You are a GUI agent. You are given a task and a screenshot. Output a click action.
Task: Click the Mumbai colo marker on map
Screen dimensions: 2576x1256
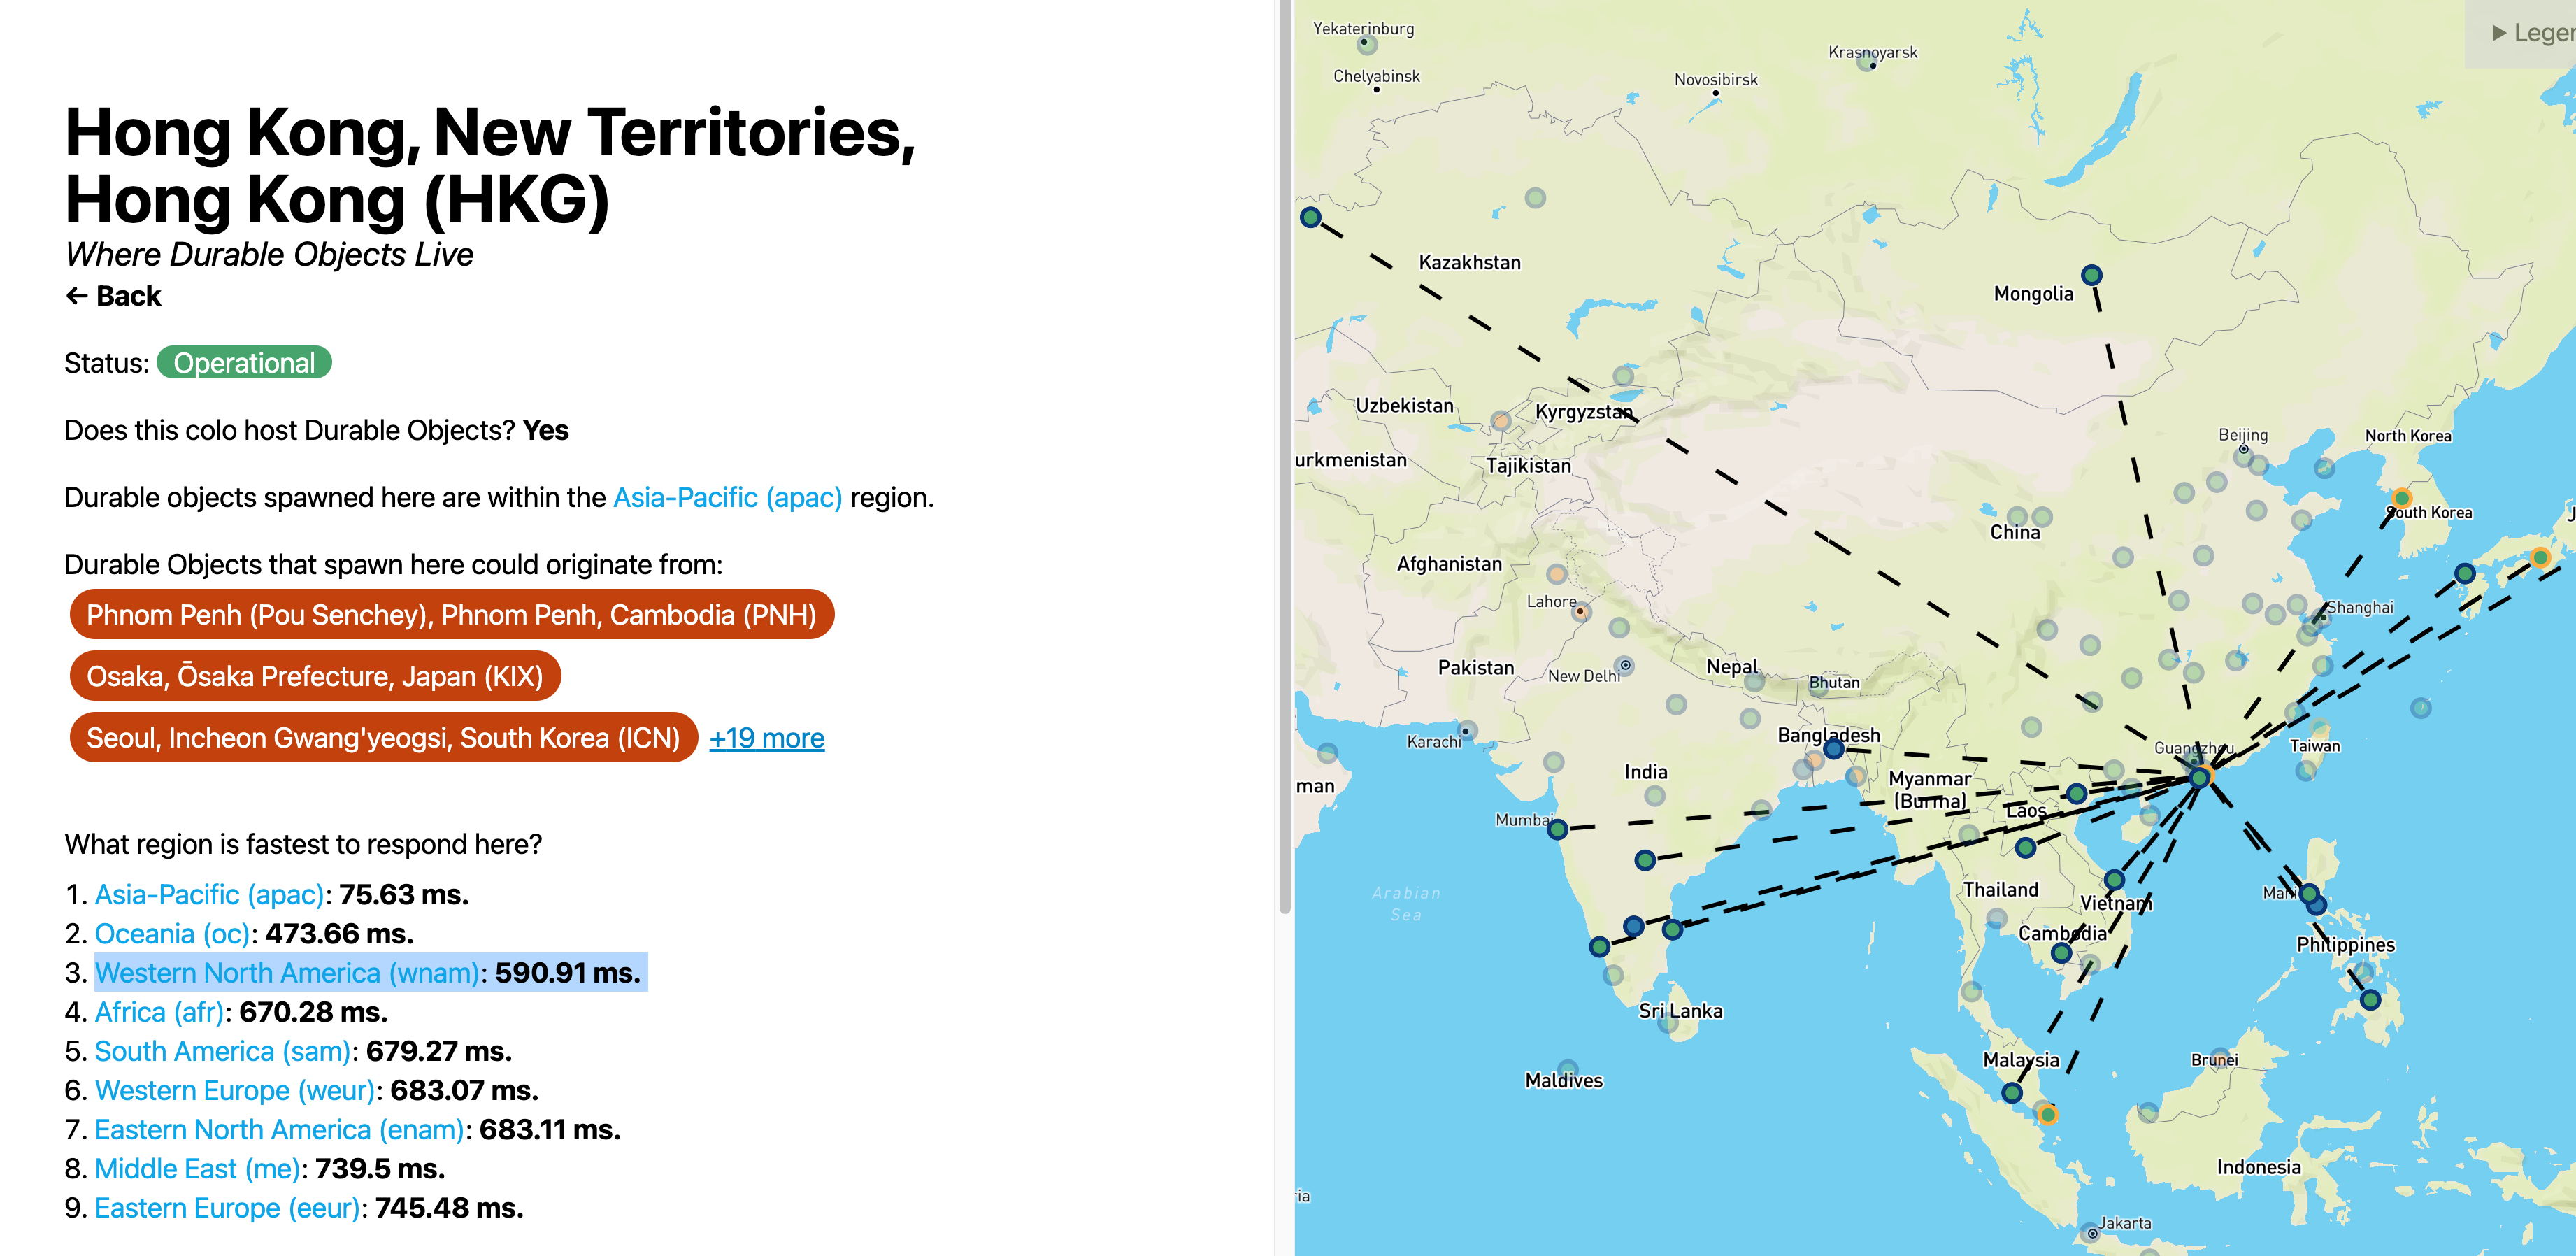pyautogui.click(x=1557, y=829)
